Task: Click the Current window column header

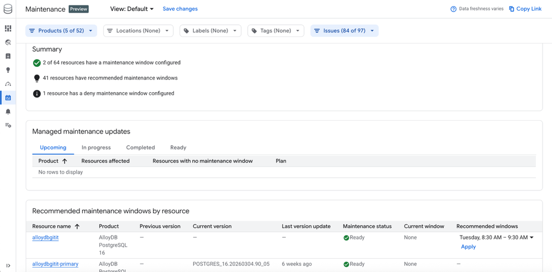Action: pos(424,226)
